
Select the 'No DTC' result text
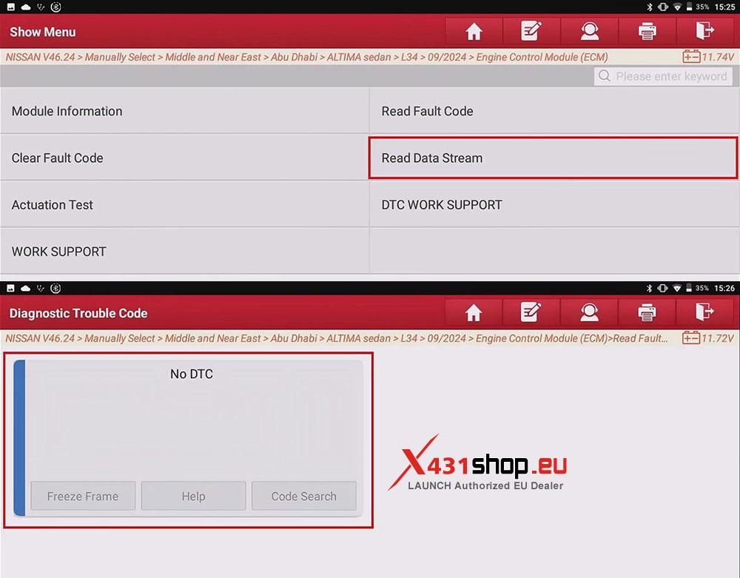click(192, 374)
